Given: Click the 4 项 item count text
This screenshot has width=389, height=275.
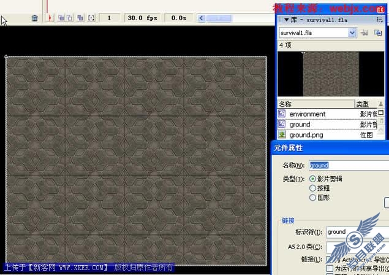Looking at the screenshot, I should [285, 45].
